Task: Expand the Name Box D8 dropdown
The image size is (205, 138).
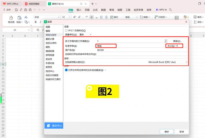Action: point(29,30)
